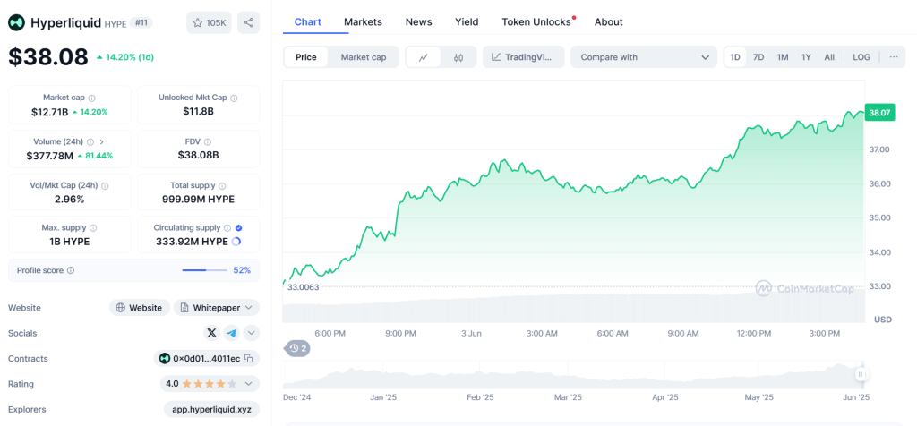Click circulating supply progress ring icon
This screenshot has height=426, width=917.
tap(236, 242)
